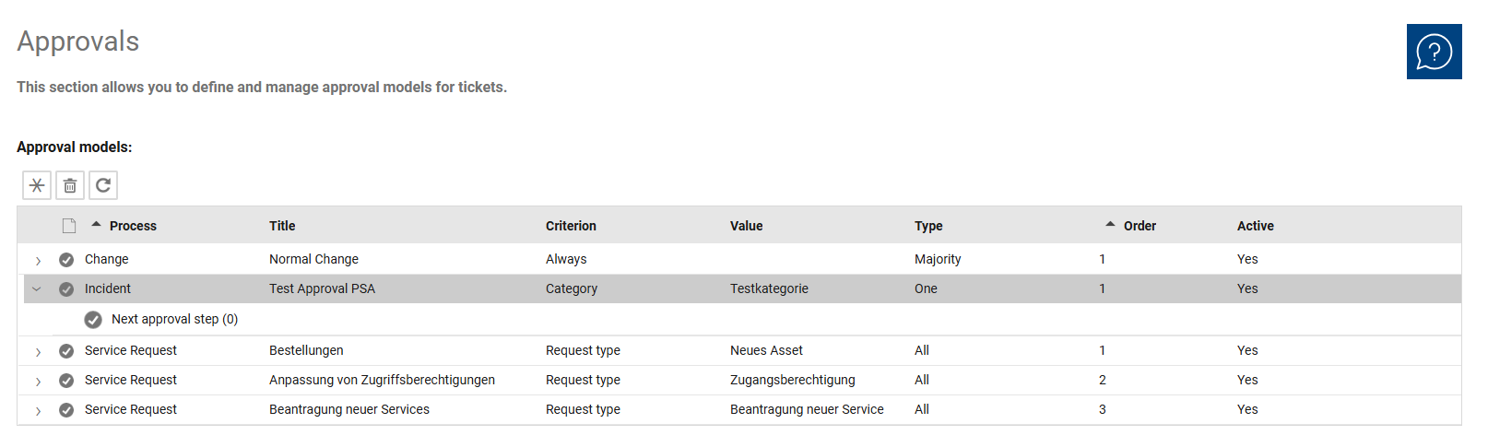This screenshot has height=447, width=1488.
Task: Sort by the Value column header
Action: 747,226
